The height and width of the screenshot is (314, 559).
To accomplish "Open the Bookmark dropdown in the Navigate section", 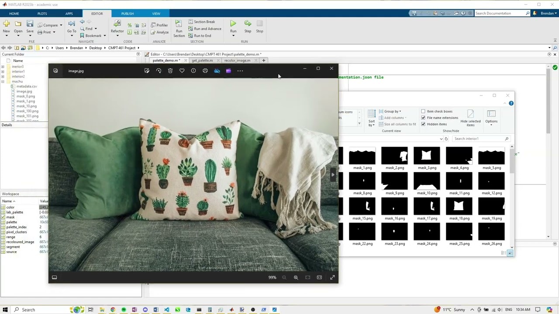I will click(104, 36).
